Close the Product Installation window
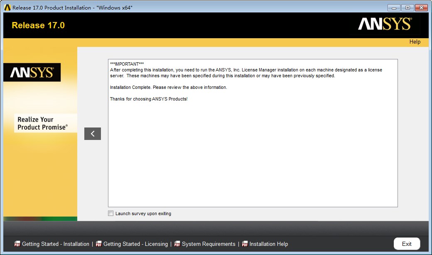 click(421, 7)
